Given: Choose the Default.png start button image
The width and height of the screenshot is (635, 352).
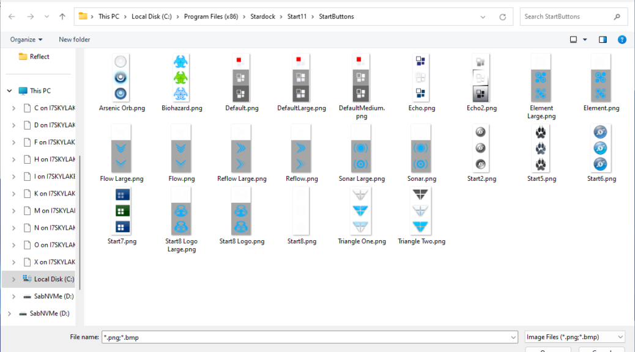Looking at the screenshot, I should (240, 78).
